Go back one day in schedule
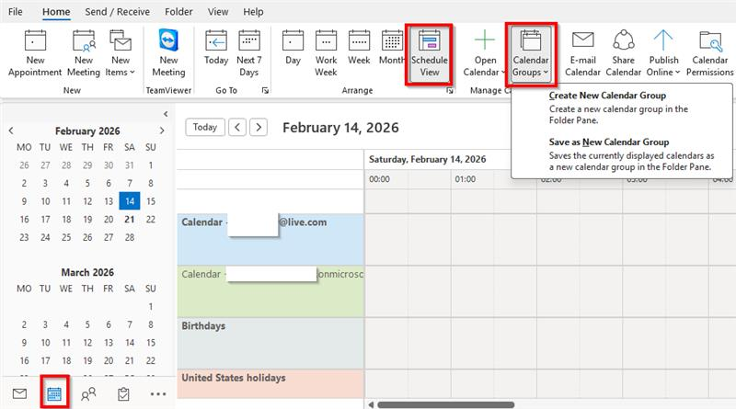The image size is (736, 409). (x=237, y=127)
